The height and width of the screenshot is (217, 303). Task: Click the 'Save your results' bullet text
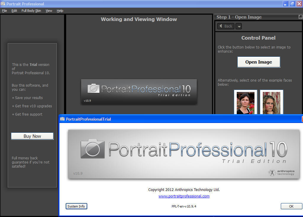pyautogui.click(x=29, y=98)
